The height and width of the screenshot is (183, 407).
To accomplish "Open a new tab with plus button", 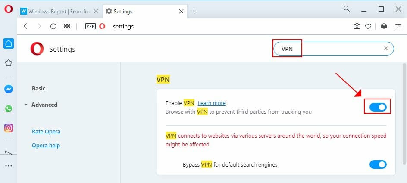I will coord(194,11).
